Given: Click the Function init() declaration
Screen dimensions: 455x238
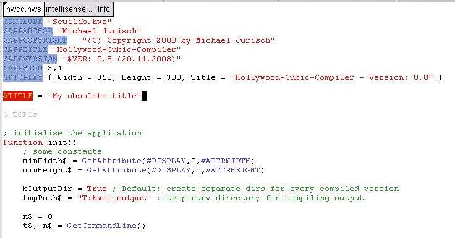Looking at the screenshot, I should click(40, 143).
